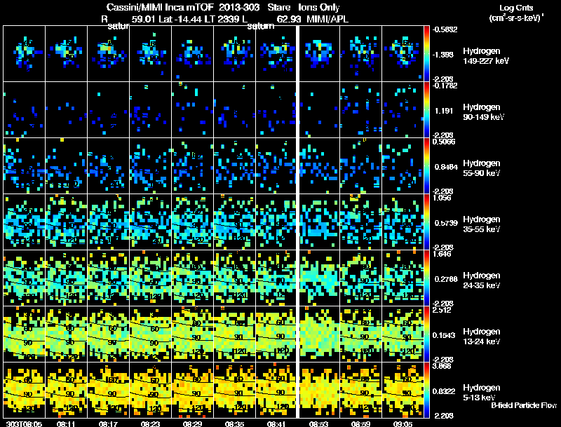561x427 pixels.
Task: Click the Cassini/MIMI Inca mTOF title text
Action: (x=160, y=7)
